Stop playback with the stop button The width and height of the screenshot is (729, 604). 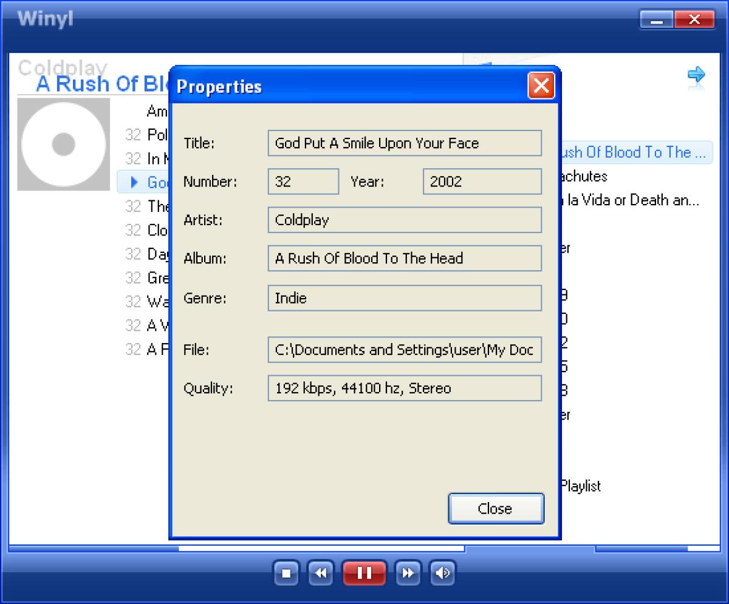pos(287,572)
